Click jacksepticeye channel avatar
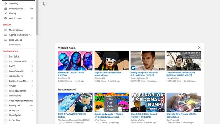 5,76
